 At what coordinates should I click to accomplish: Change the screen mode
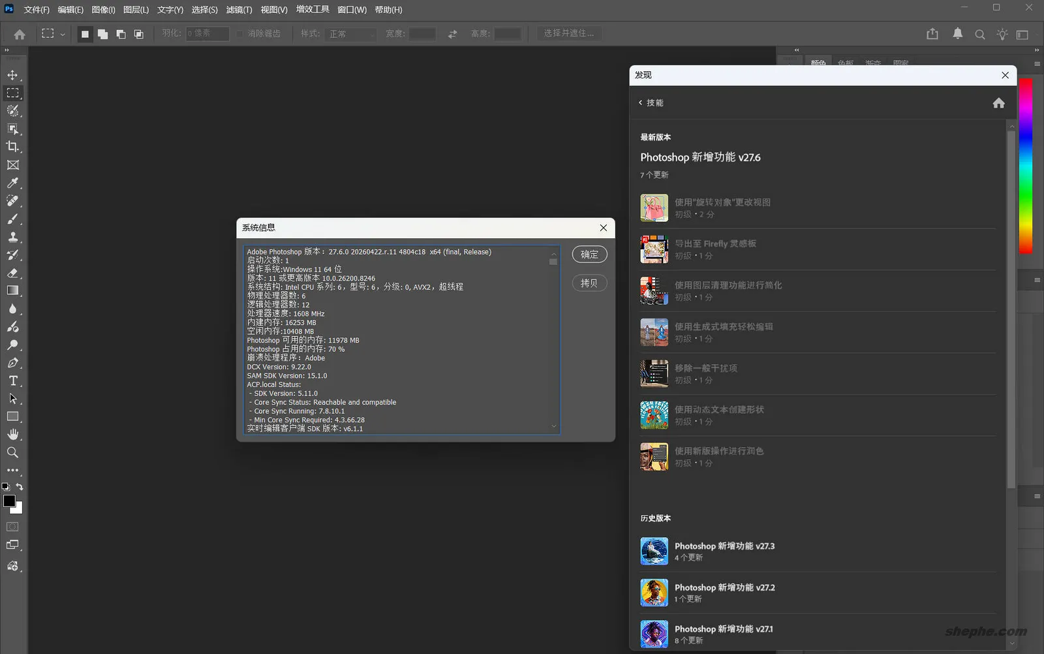[x=12, y=545]
